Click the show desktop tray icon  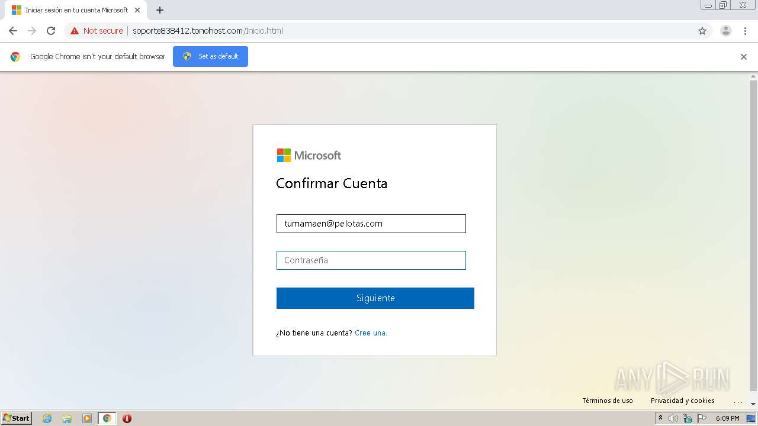[751, 418]
